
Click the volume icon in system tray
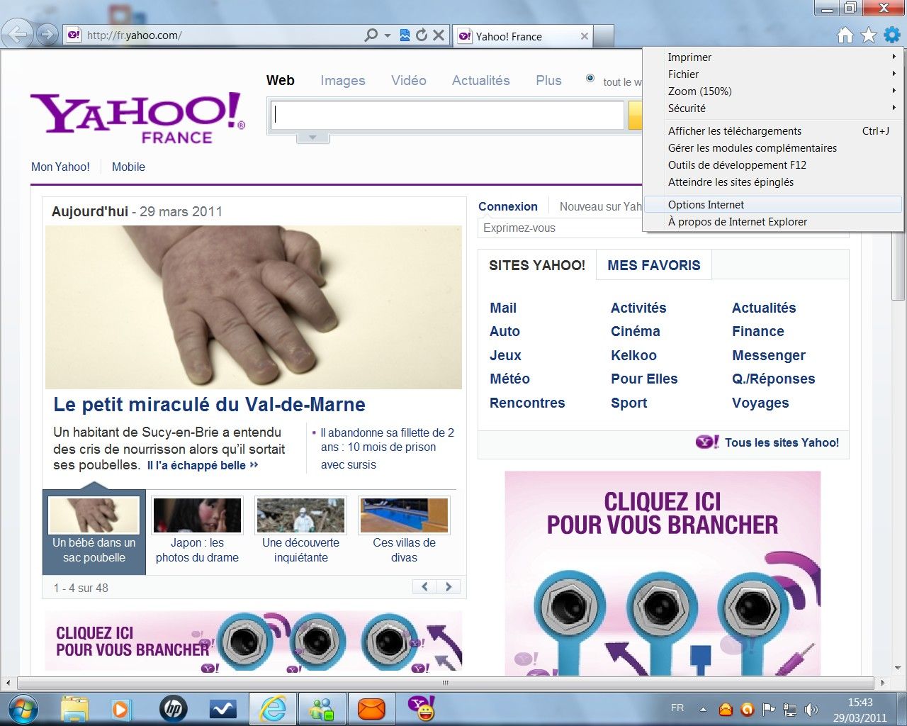[x=811, y=709]
